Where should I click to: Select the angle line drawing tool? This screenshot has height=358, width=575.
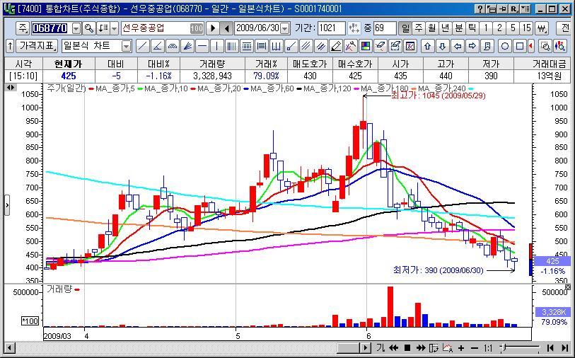(158, 46)
